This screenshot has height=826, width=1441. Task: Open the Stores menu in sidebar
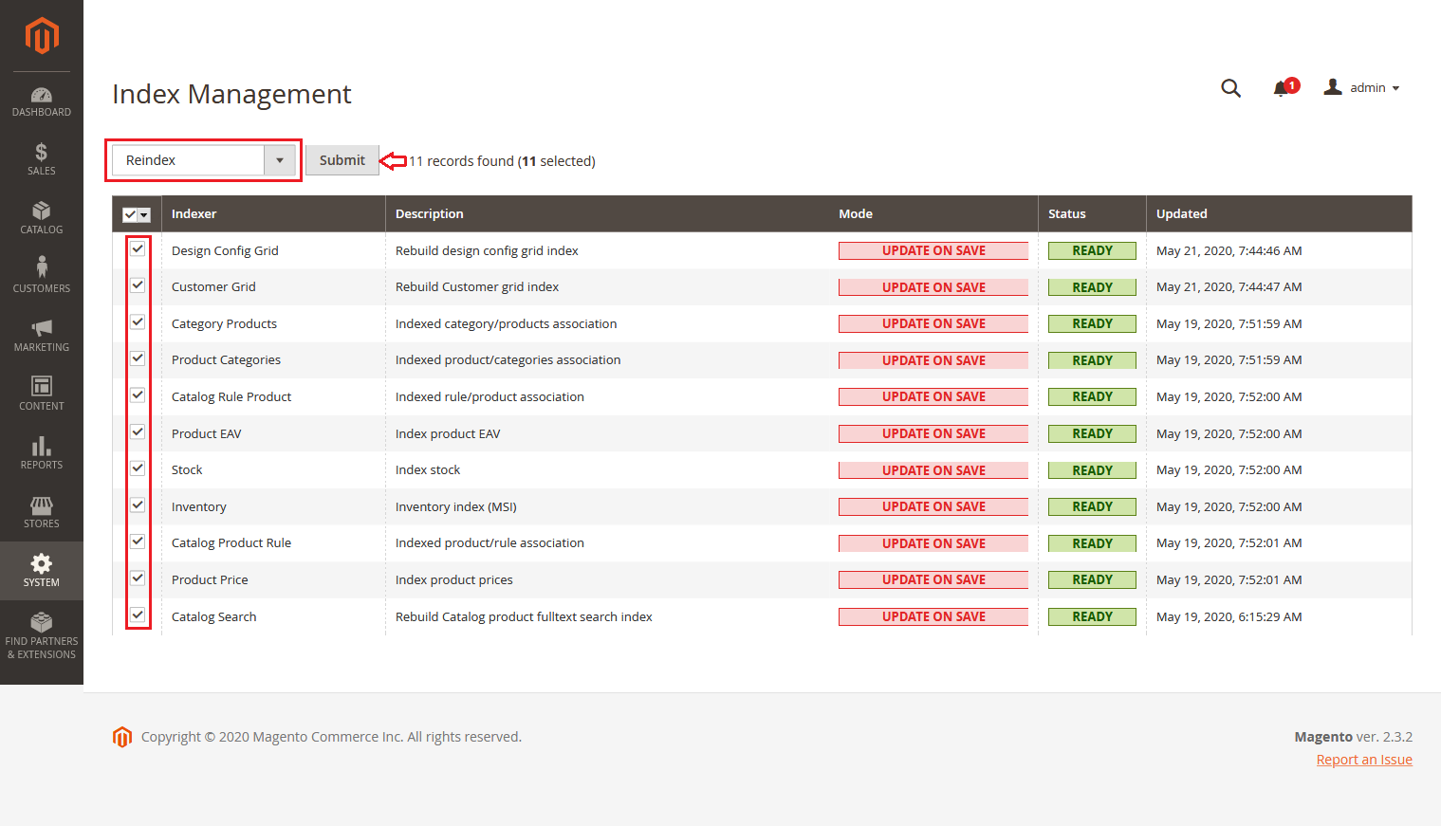[x=42, y=511]
